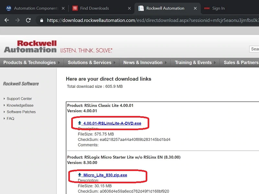The width and height of the screenshot is (259, 194).
Task: Download Micro_Lite_830.zip.exe
Action: point(105,175)
